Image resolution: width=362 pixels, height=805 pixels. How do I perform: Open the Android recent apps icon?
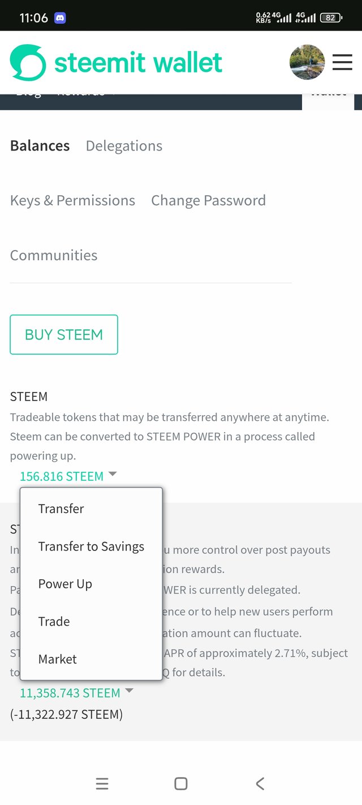(x=102, y=784)
